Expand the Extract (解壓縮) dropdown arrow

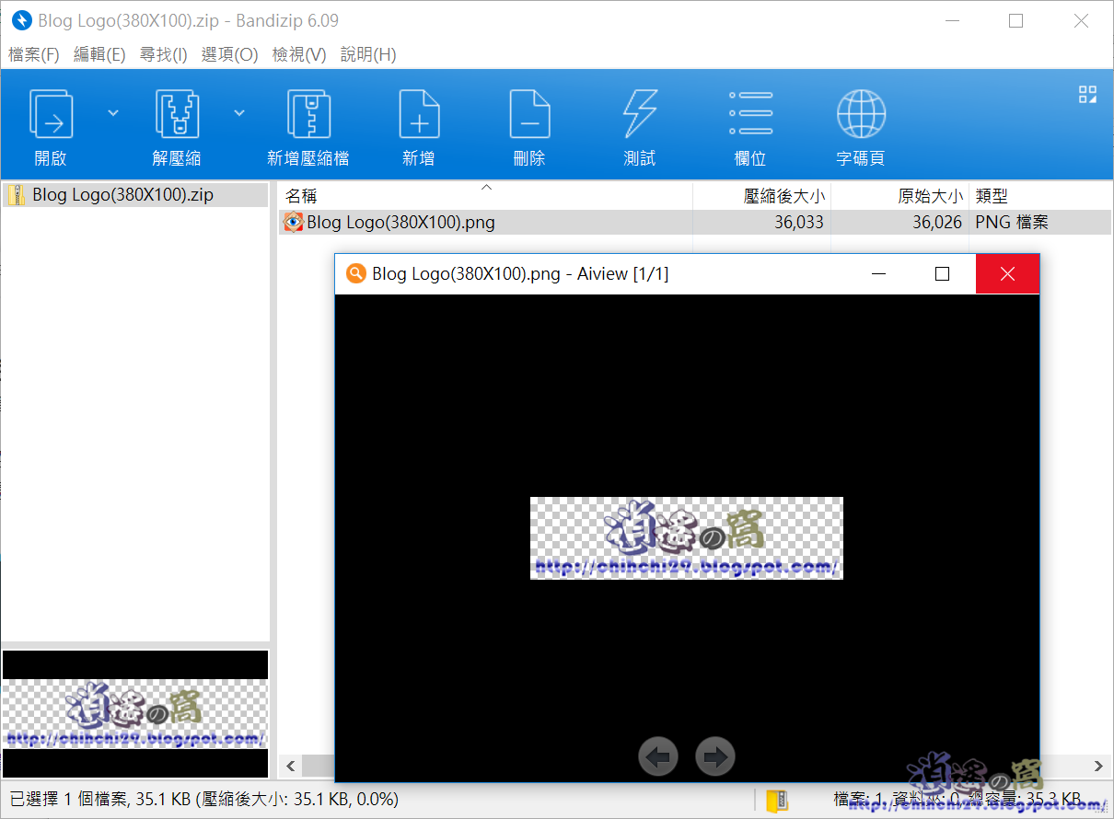[x=239, y=113]
